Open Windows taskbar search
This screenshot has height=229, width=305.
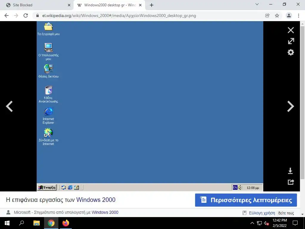tap(21, 223)
